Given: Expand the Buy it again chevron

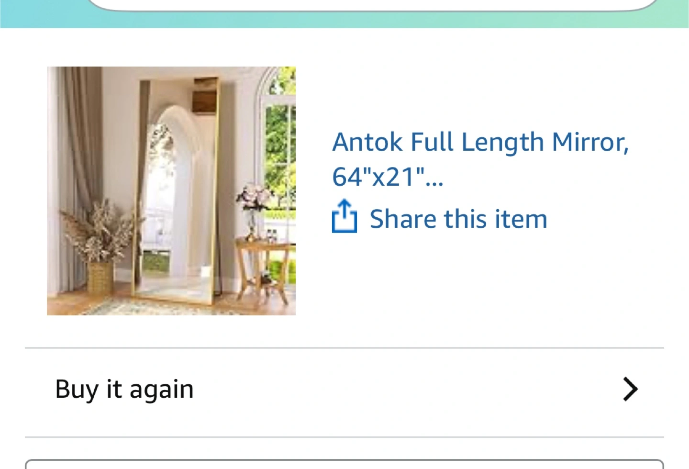Looking at the screenshot, I should point(630,389).
